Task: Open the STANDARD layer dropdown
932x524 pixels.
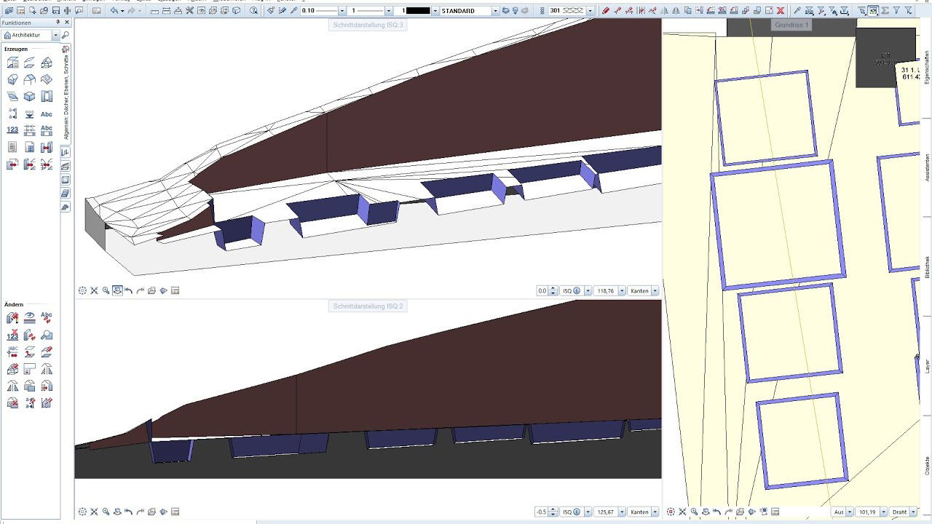Action: pyautogui.click(x=495, y=11)
